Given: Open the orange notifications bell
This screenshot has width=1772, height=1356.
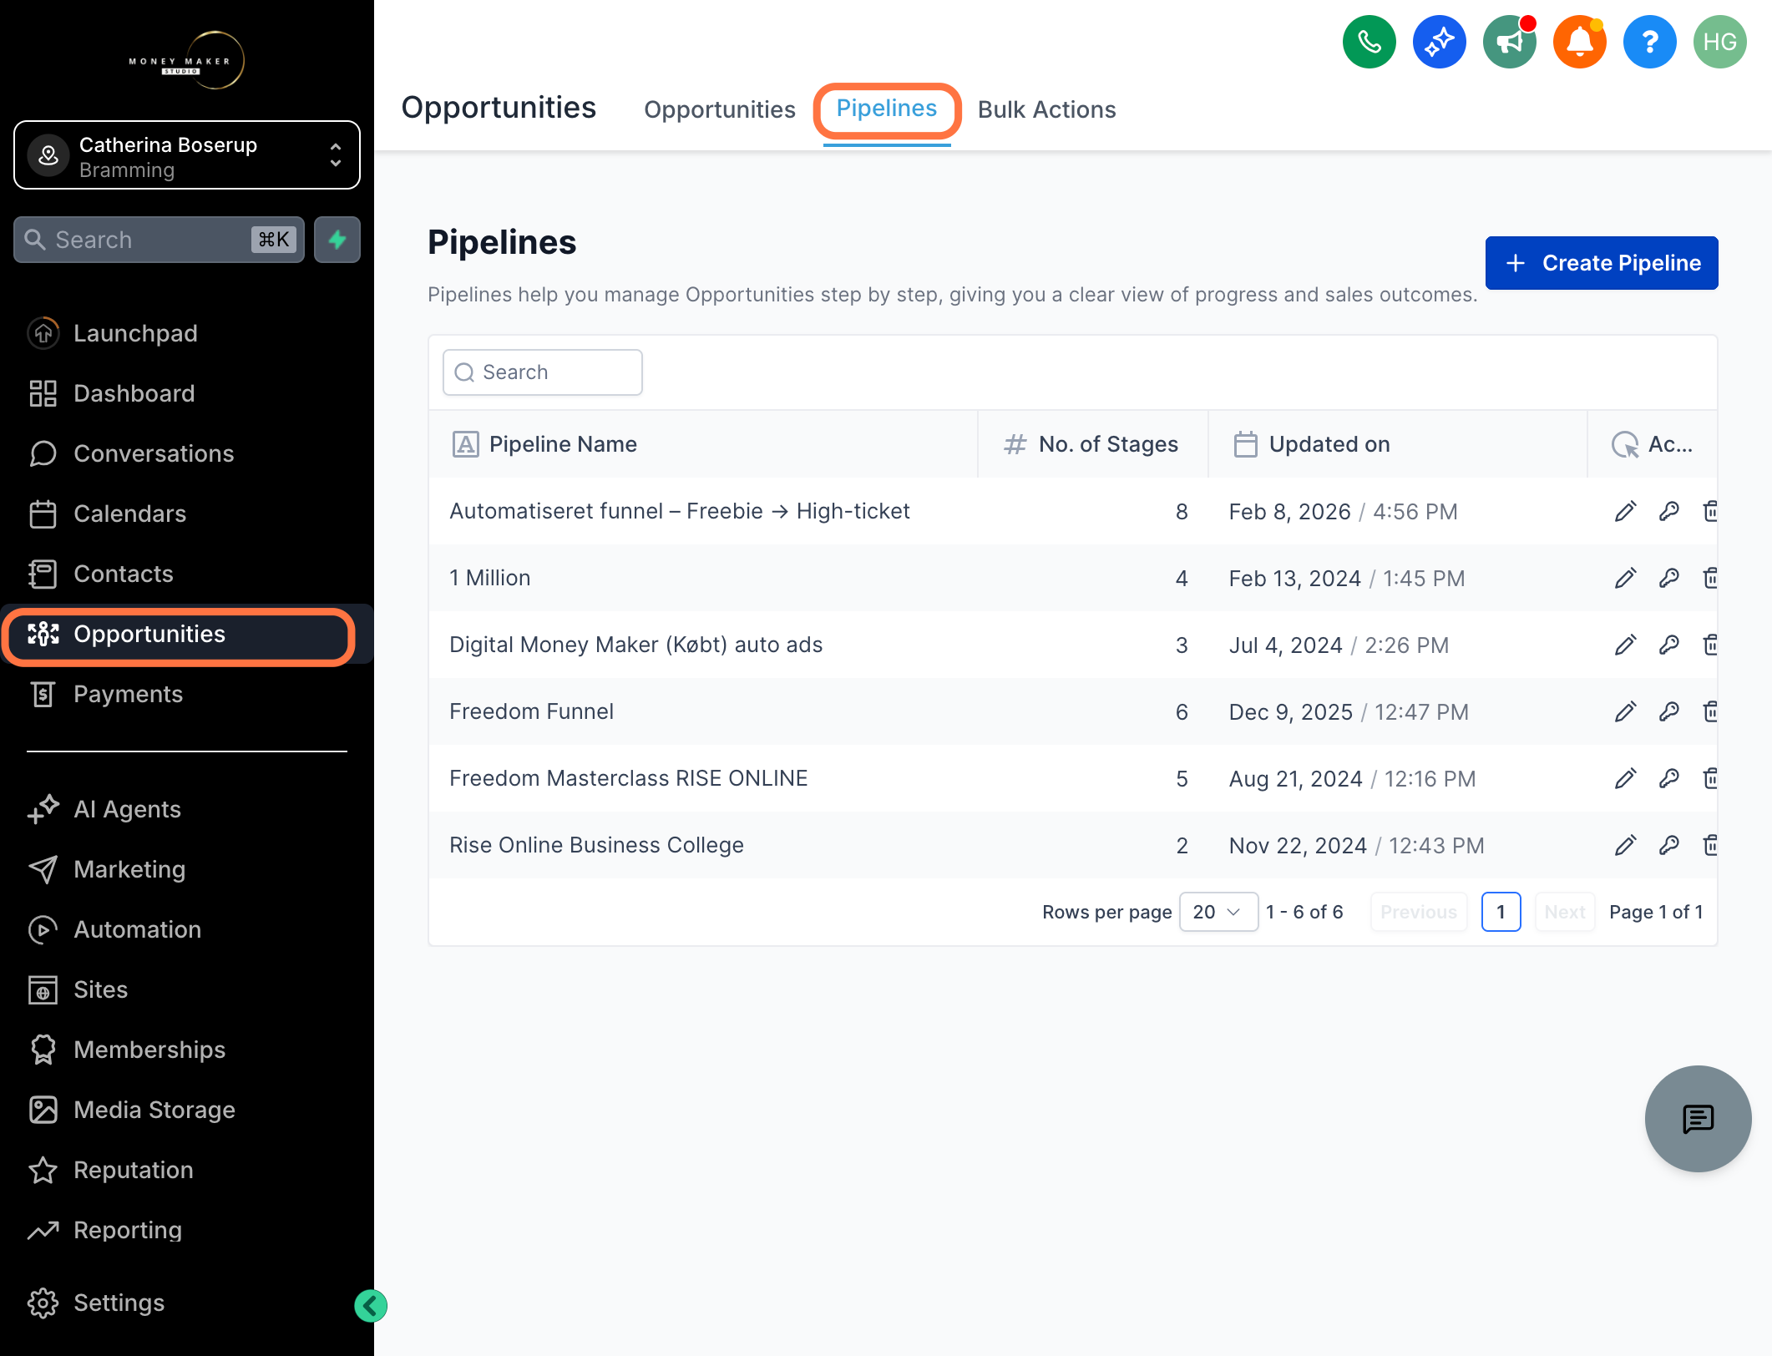Looking at the screenshot, I should (1579, 42).
